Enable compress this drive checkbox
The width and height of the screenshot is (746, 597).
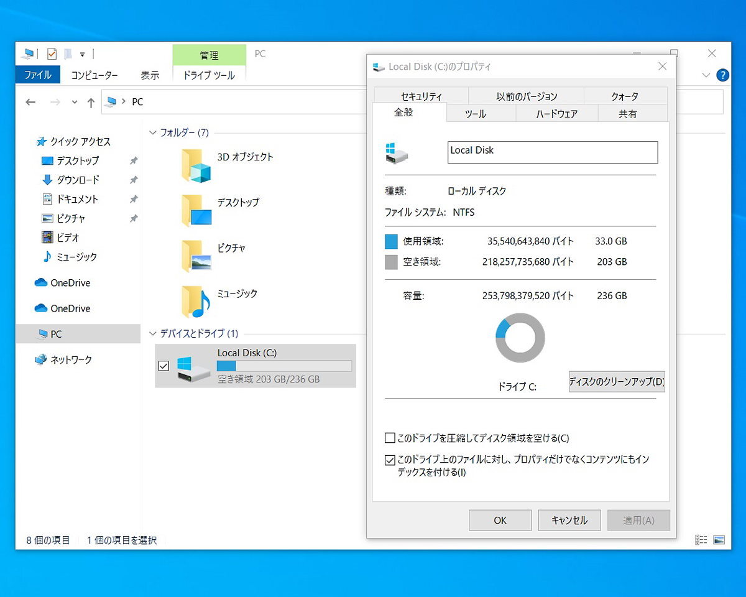pos(390,438)
